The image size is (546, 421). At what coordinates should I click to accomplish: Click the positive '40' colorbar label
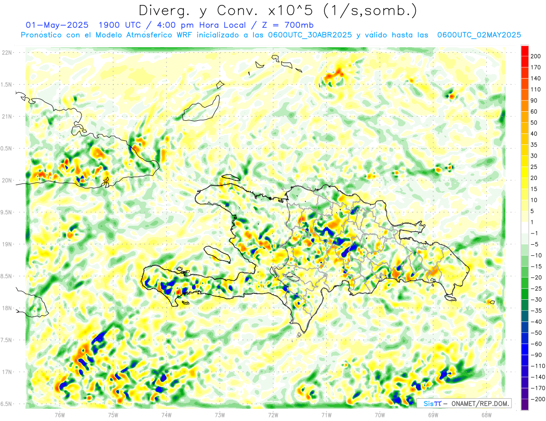pos(534,134)
